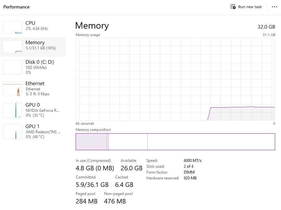
Task: Click the in-use section of Memory composition bar
Action: (91, 142)
